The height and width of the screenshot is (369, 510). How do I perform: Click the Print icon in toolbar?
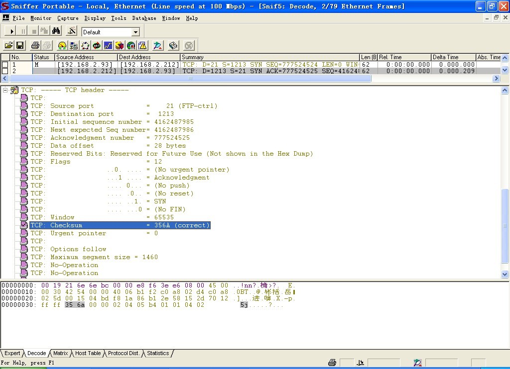[x=35, y=45]
